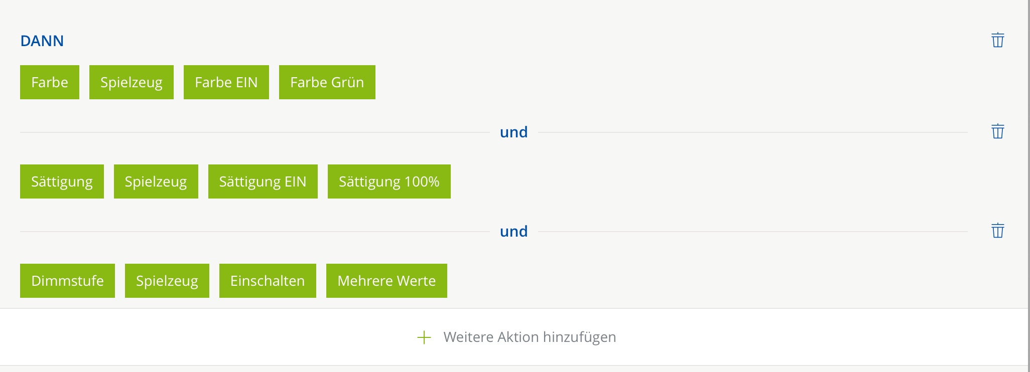Edit the Sättigung 100% value
Screen dimensions: 1030x372
pyautogui.click(x=389, y=181)
